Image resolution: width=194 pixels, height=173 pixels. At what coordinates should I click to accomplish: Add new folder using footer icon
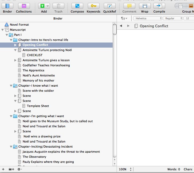point(11,169)
